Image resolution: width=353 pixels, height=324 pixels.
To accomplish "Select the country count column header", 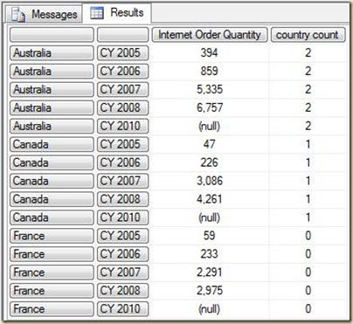I will click(x=308, y=35).
